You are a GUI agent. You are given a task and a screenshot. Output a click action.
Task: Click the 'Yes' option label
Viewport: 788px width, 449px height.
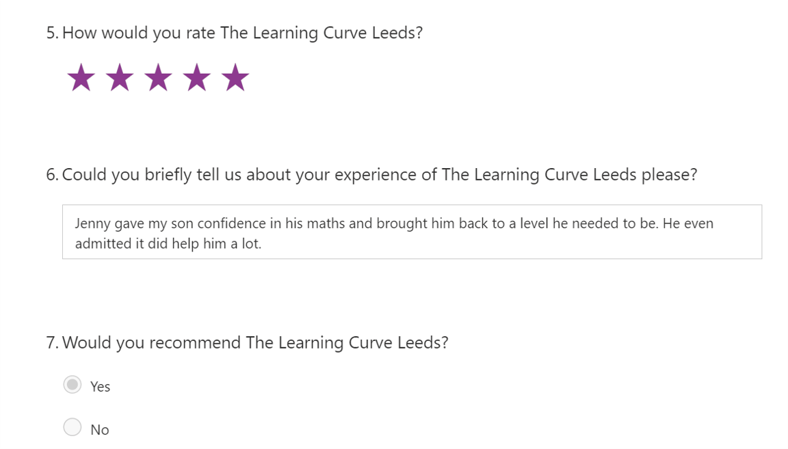coord(100,387)
